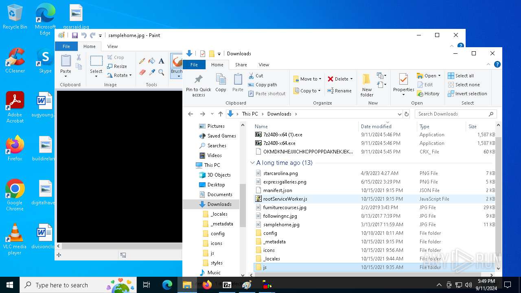
Task: Open the File menu in Paint
Action: point(66,46)
